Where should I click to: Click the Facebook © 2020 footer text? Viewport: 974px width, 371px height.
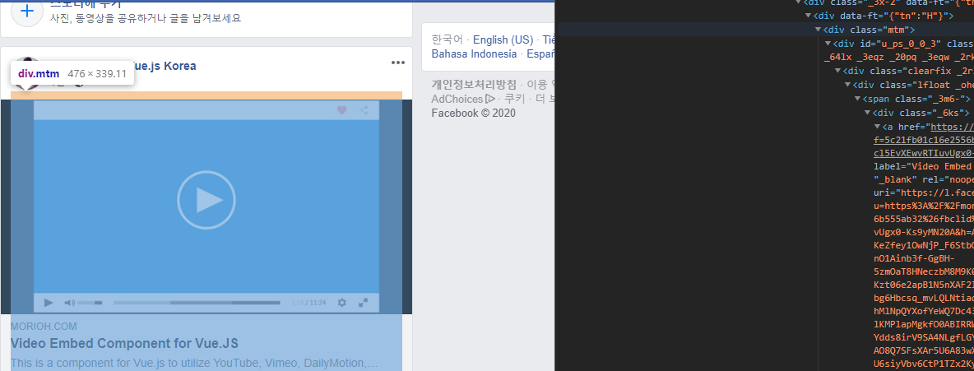473,113
